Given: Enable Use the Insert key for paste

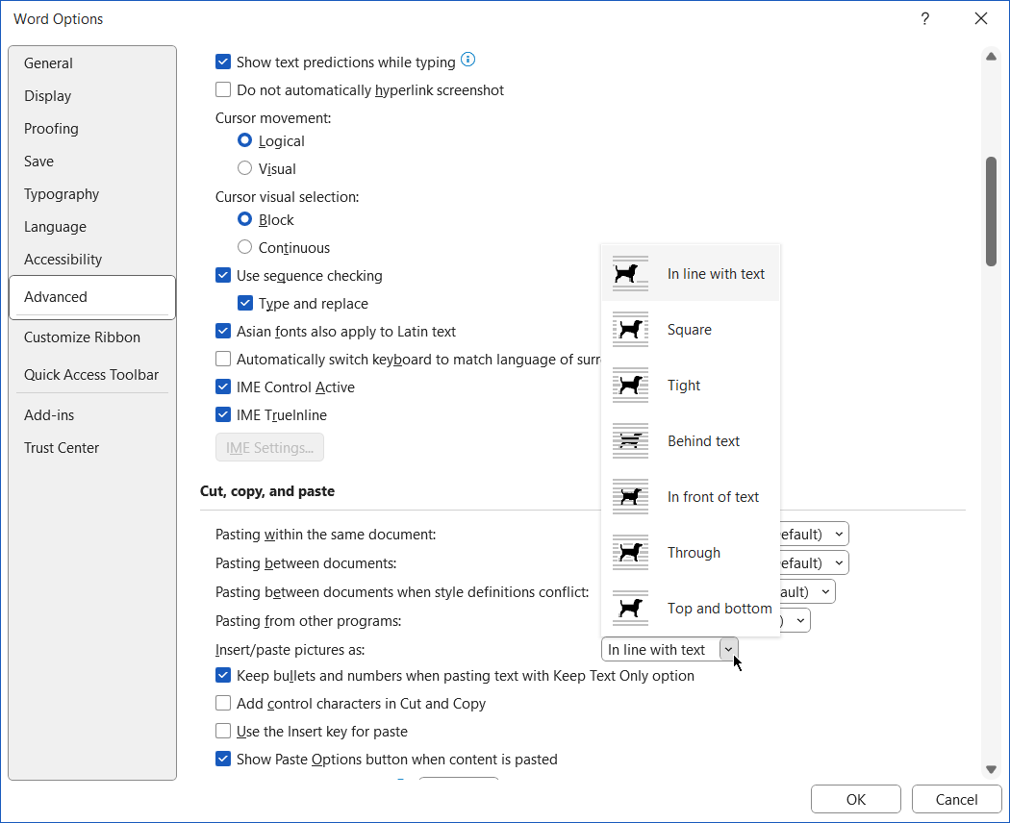Looking at the screenshot, I should point(223,731).
